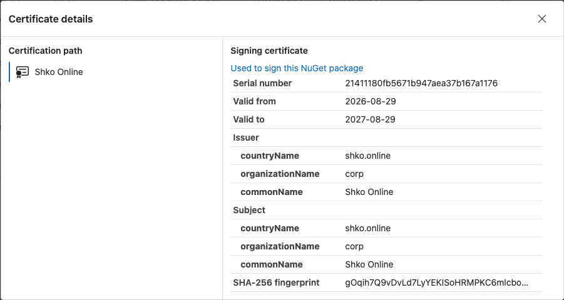
Task: Click the Subject organizationName value corp
Action: tap(354, 246)
